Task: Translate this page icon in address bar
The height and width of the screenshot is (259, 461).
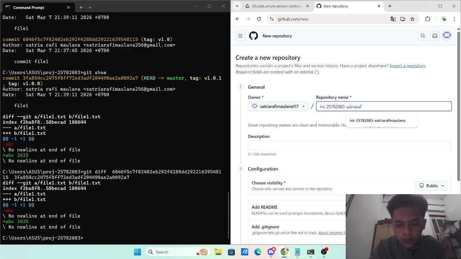Action: click(393, 19)
